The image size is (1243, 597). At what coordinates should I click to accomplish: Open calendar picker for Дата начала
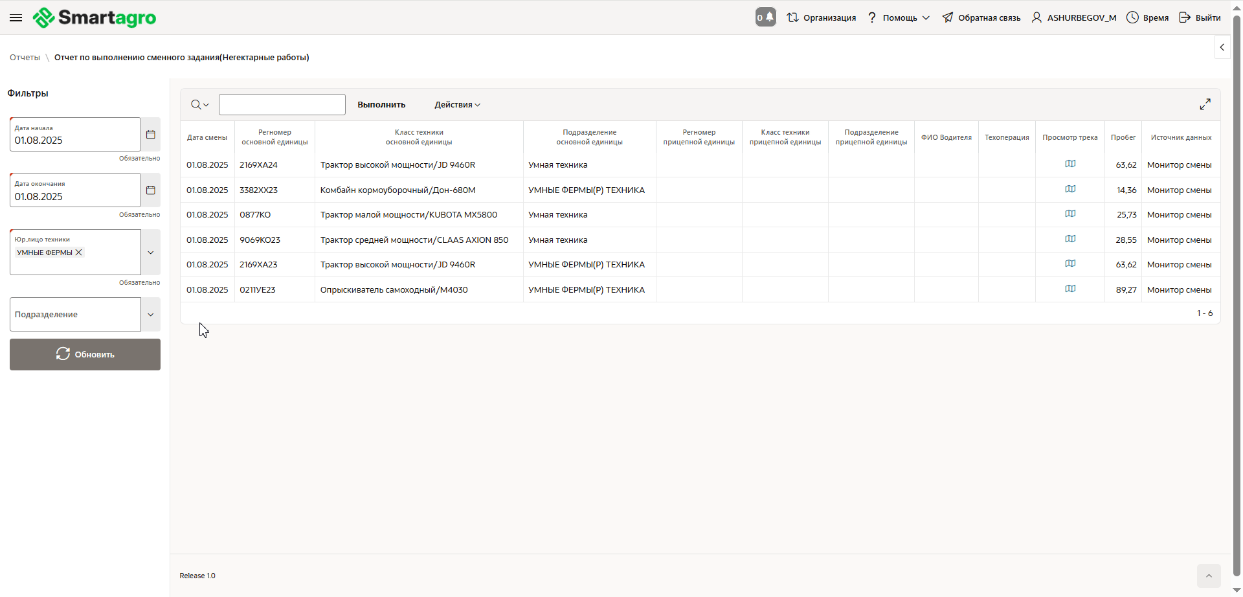pos(151,135)
